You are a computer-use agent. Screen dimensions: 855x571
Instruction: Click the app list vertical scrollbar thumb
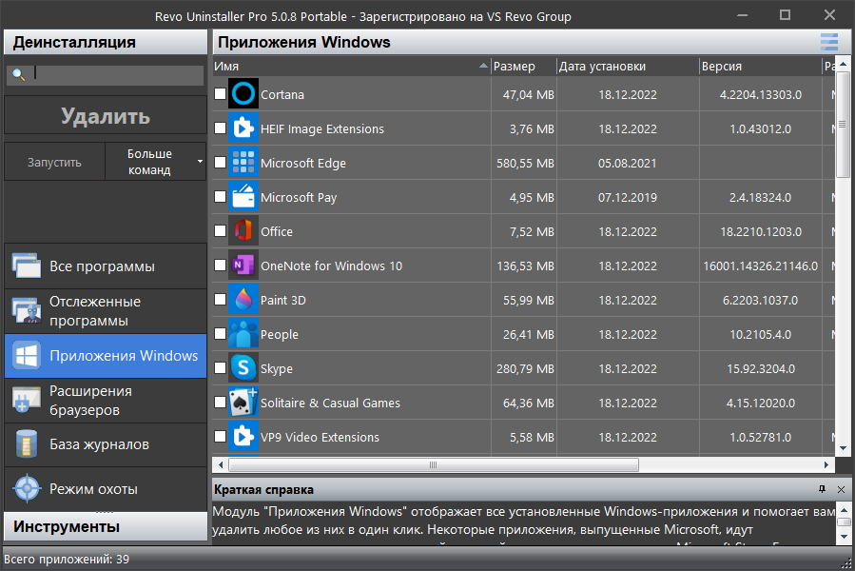(x=843, y=125)
